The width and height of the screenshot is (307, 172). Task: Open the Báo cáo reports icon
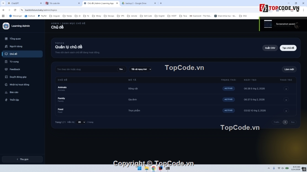(6, 92)
